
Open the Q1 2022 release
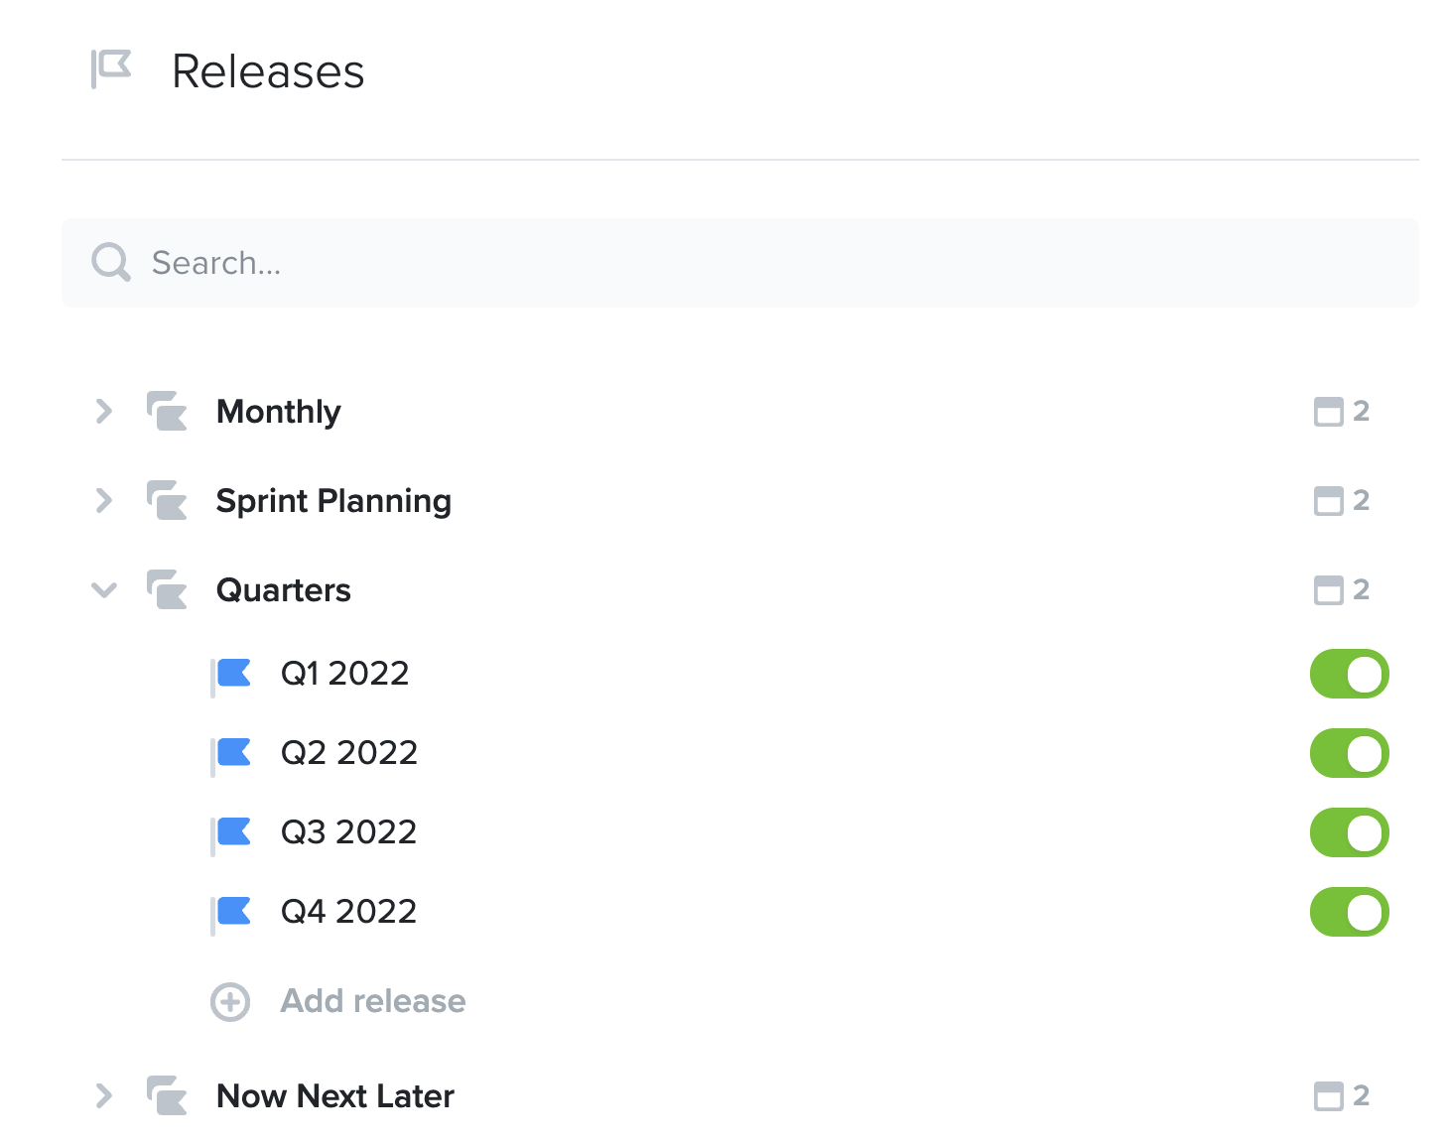point(345,674)
